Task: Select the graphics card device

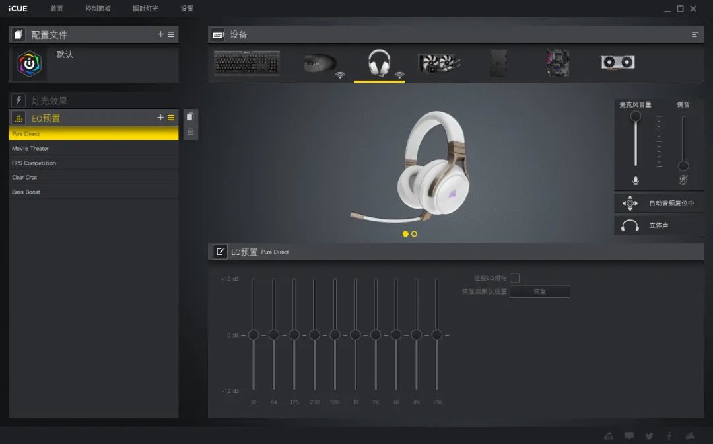Action: click(618, 62)
